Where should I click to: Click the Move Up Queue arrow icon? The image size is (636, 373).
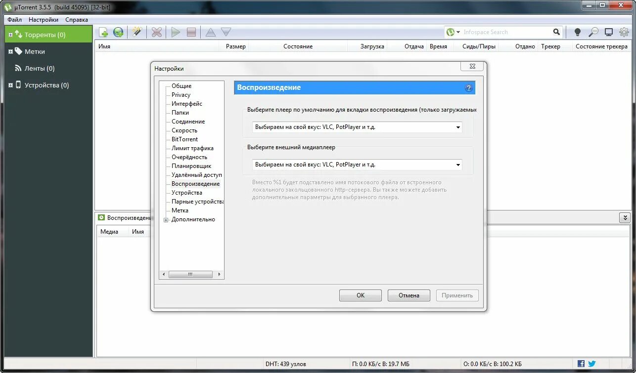[210, 32]
